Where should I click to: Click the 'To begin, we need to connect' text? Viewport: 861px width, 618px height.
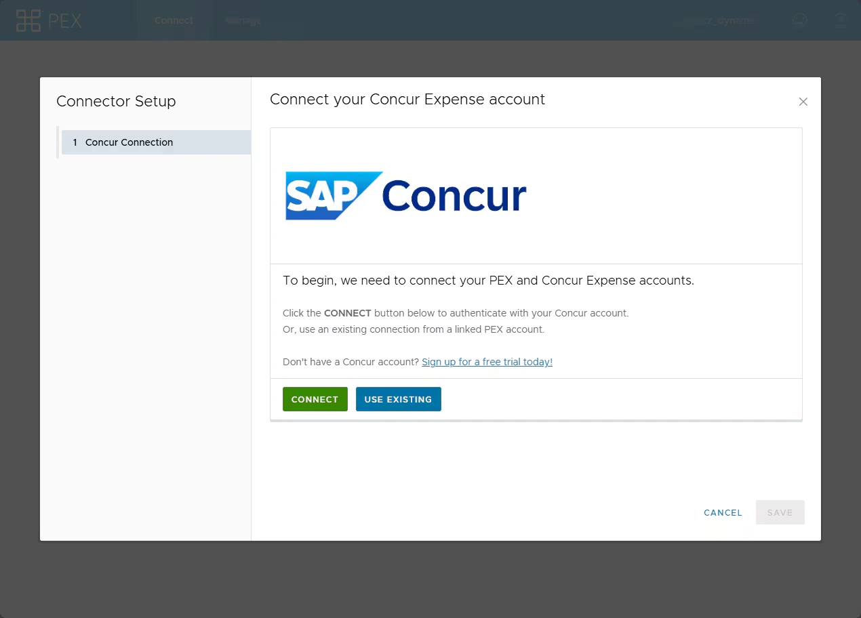coord(488,280)
